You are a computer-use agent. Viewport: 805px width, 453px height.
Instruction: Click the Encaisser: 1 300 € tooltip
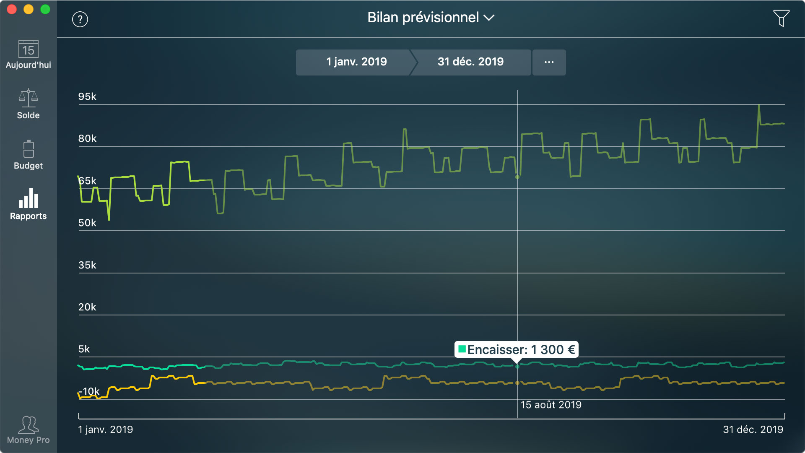coord(517,349)
